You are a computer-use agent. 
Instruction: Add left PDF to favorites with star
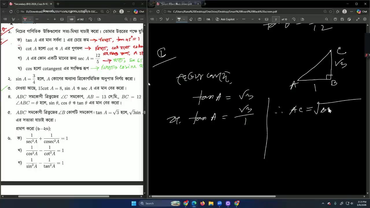pos(108,12)
